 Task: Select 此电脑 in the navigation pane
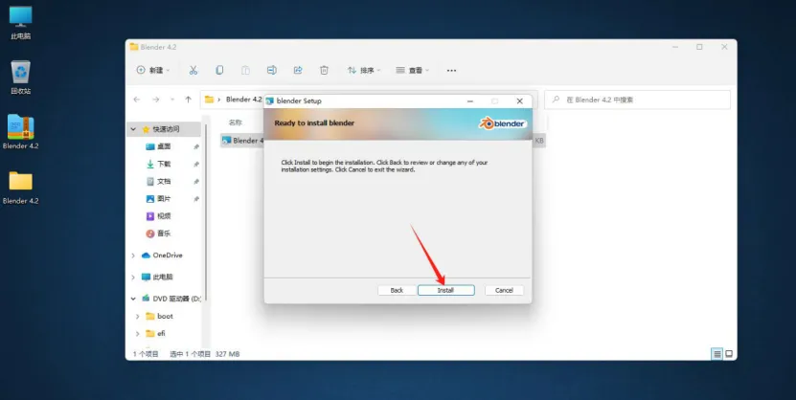pos(163,277)
